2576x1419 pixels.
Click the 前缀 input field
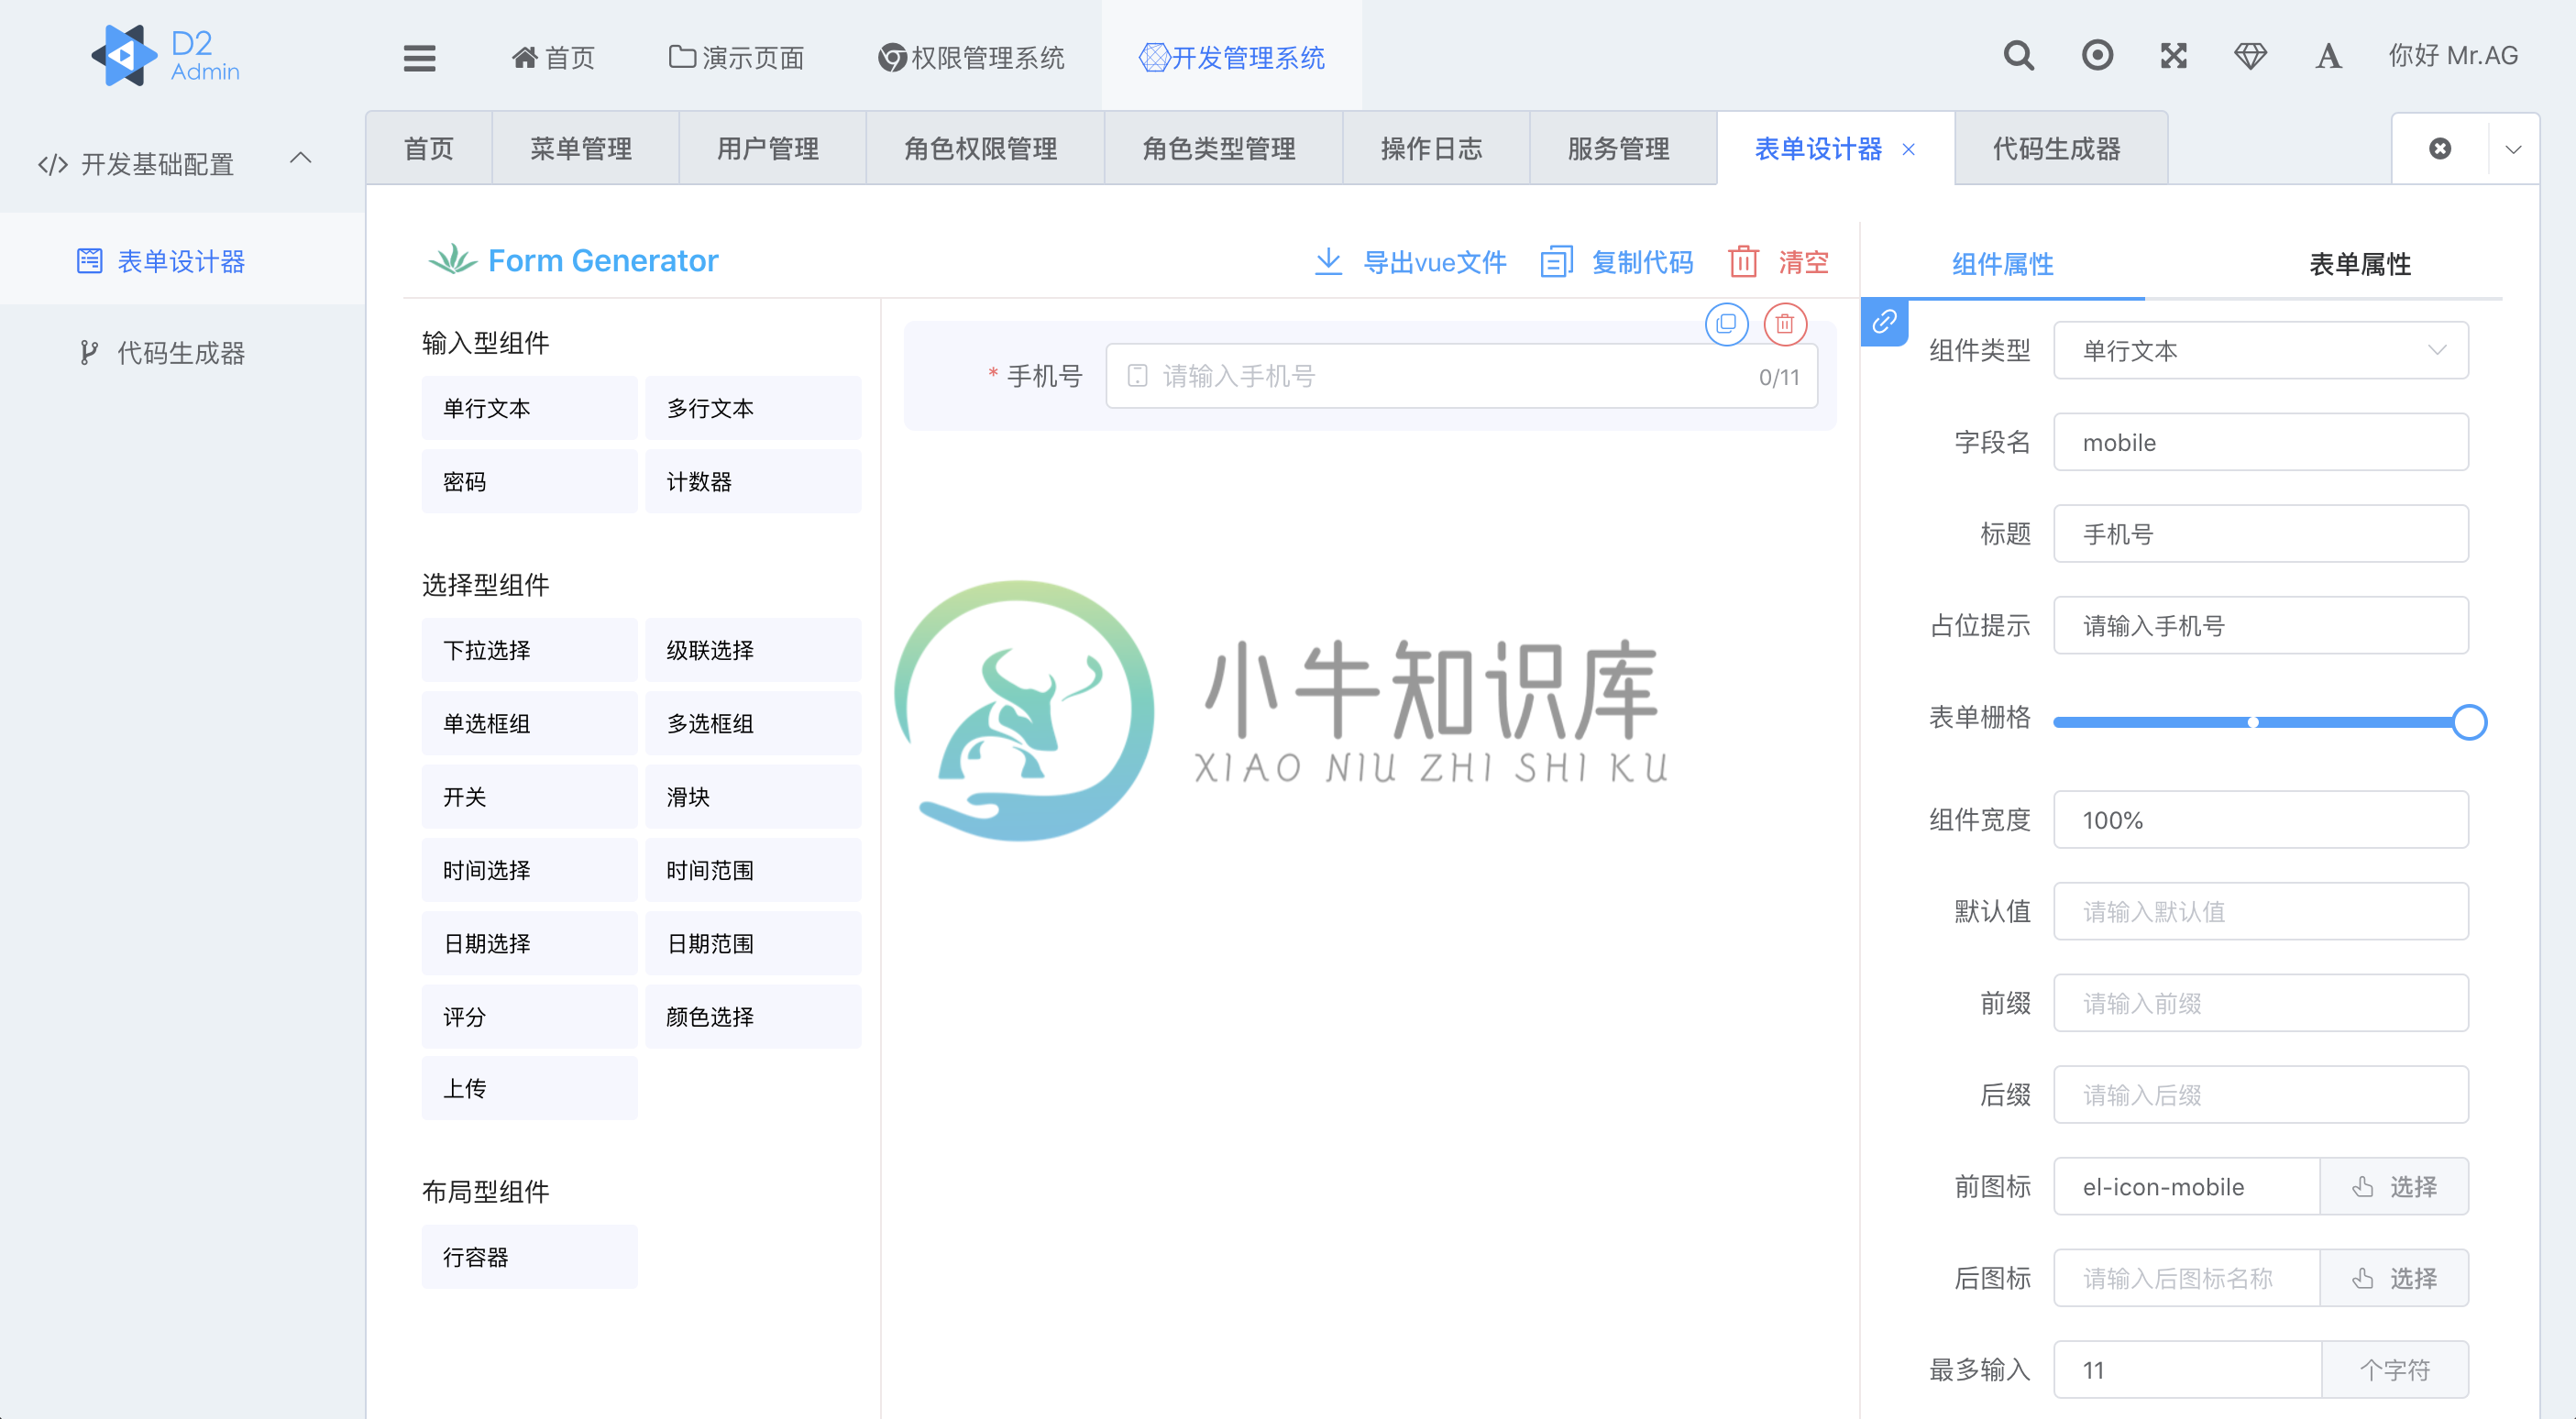click(2260, 1003)
